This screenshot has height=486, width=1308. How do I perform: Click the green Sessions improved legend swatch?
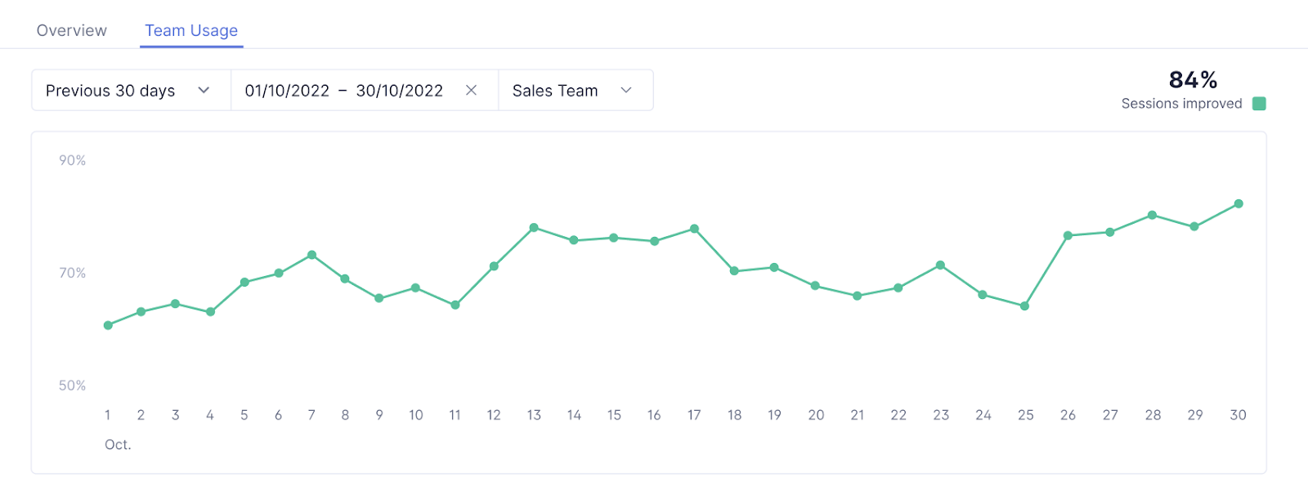(x=1259, y=104)
